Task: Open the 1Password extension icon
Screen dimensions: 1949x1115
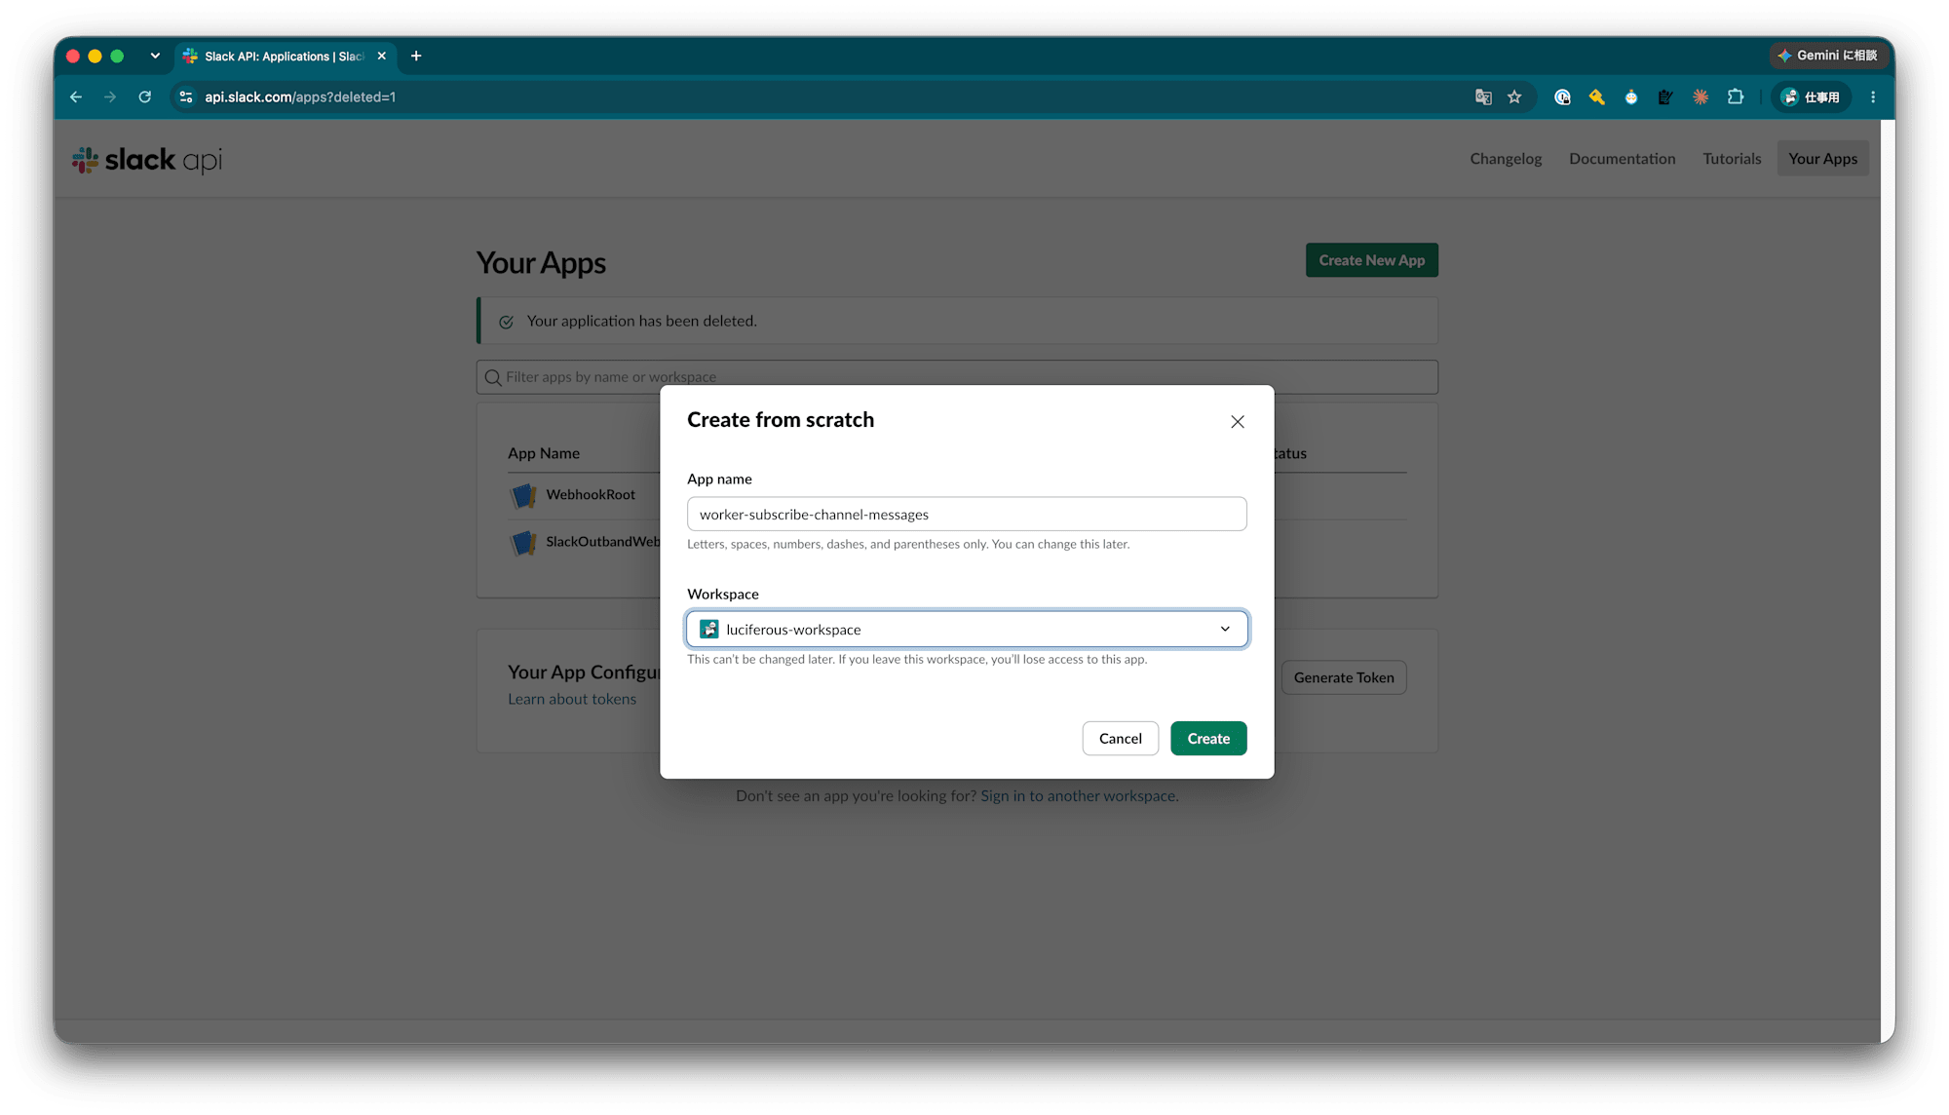Action: (x=1562, y=96)
